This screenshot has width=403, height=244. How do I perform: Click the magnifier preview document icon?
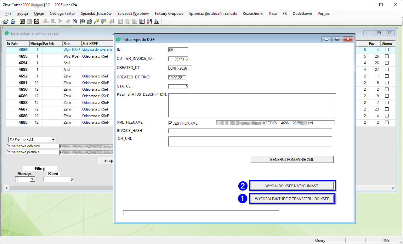[37, 21]
